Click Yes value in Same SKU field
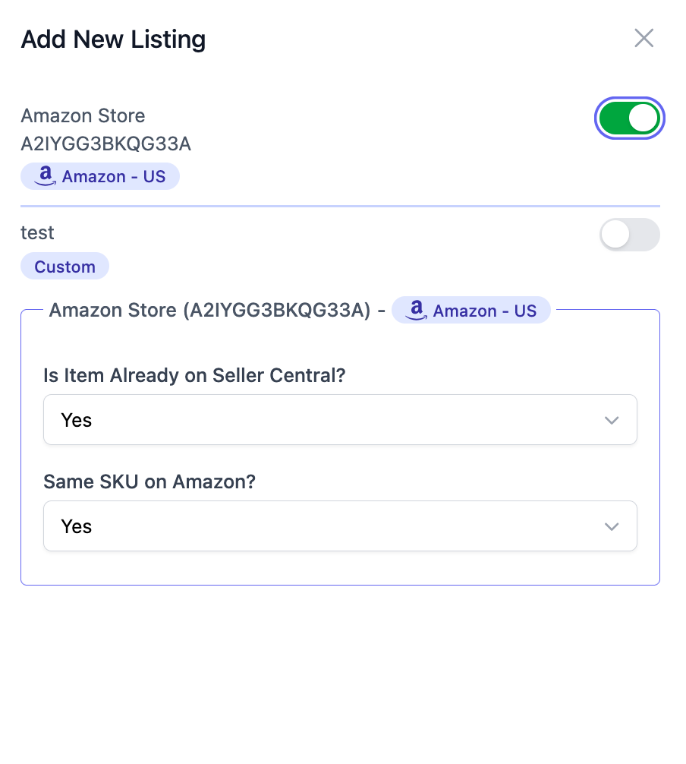686x764 pixels. click(x=77, y=526)
